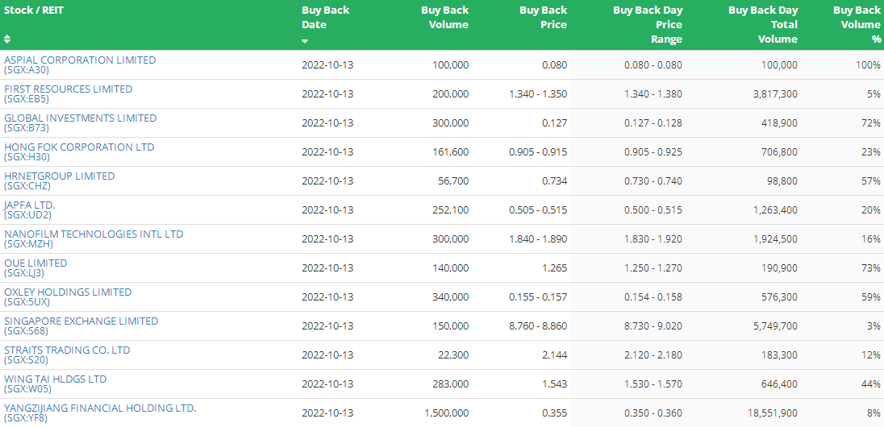884x427 pixels.
Task: Sort by Stock / REIT column arrows
Action: (6, 39)
